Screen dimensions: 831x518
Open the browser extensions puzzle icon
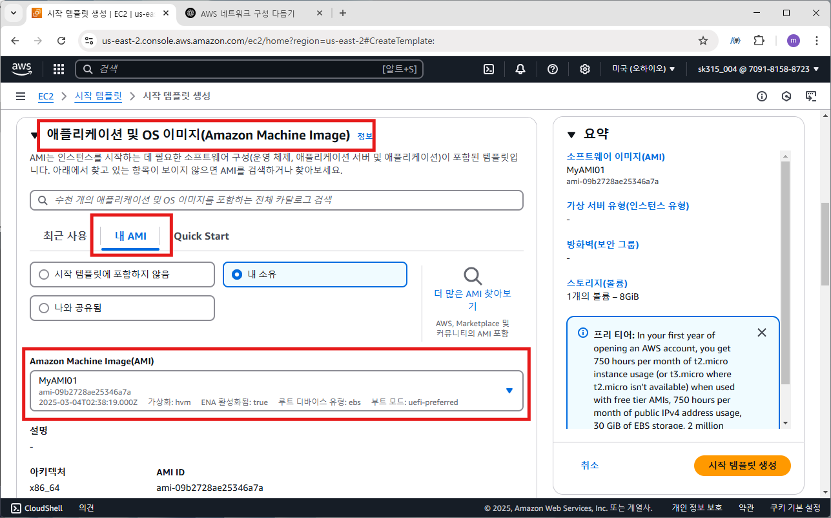tap(759, 40)
